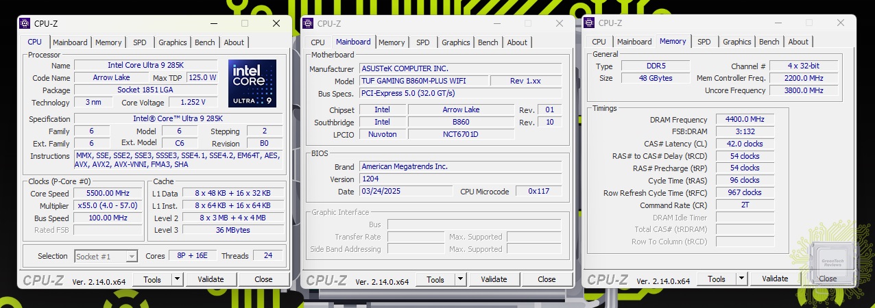The height and width of the screenshot is (308, 875).
Task: Go to the About tab in the Memory window
Action: click(798, 42)
